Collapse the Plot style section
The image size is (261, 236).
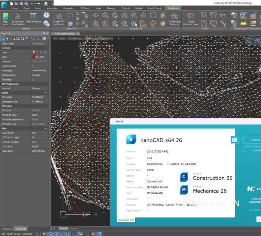[x=45, y=106]
